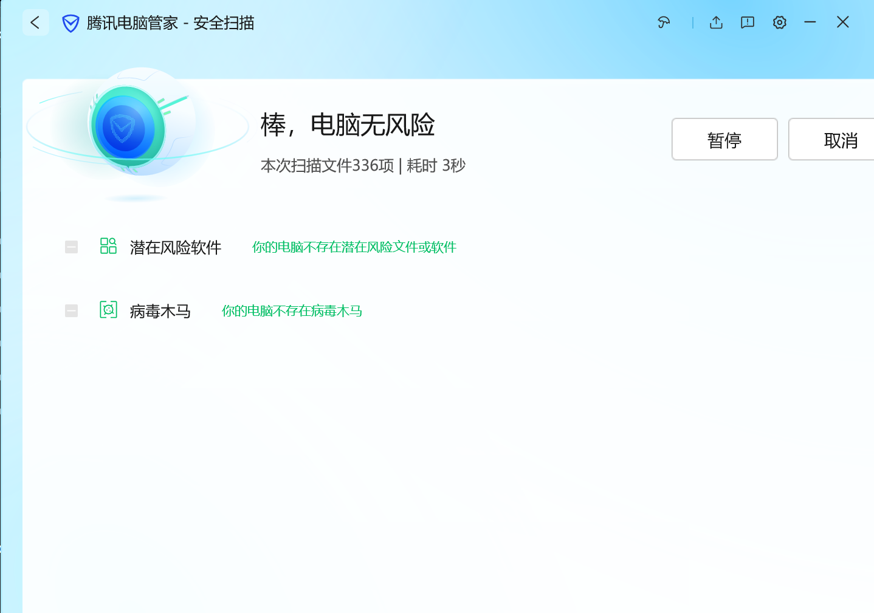Click the green 你的电脑不存在病毒木马 text

(292, 311)
